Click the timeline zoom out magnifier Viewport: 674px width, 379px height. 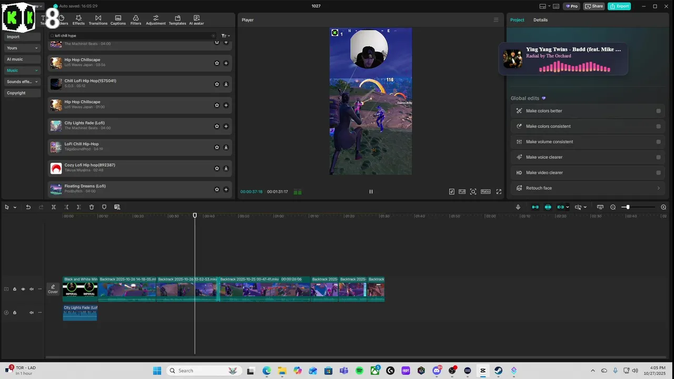click(x=613, y=207)
